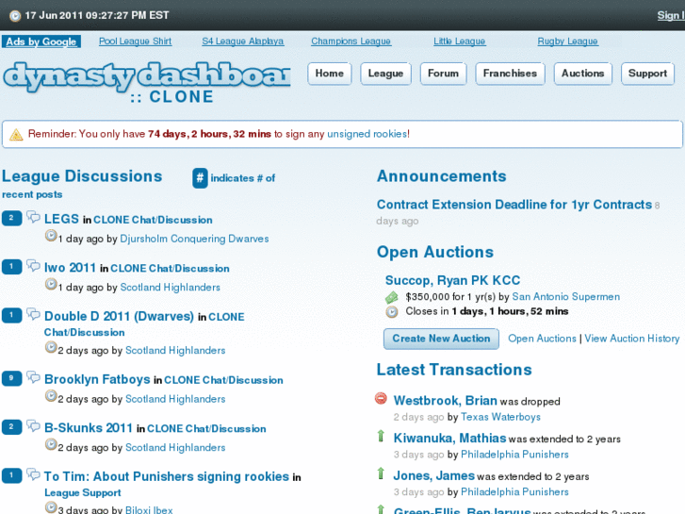Screen dimensions: 685x514
Task: Click the clock icon under the LEGS thread
Action: coord(51,236)
